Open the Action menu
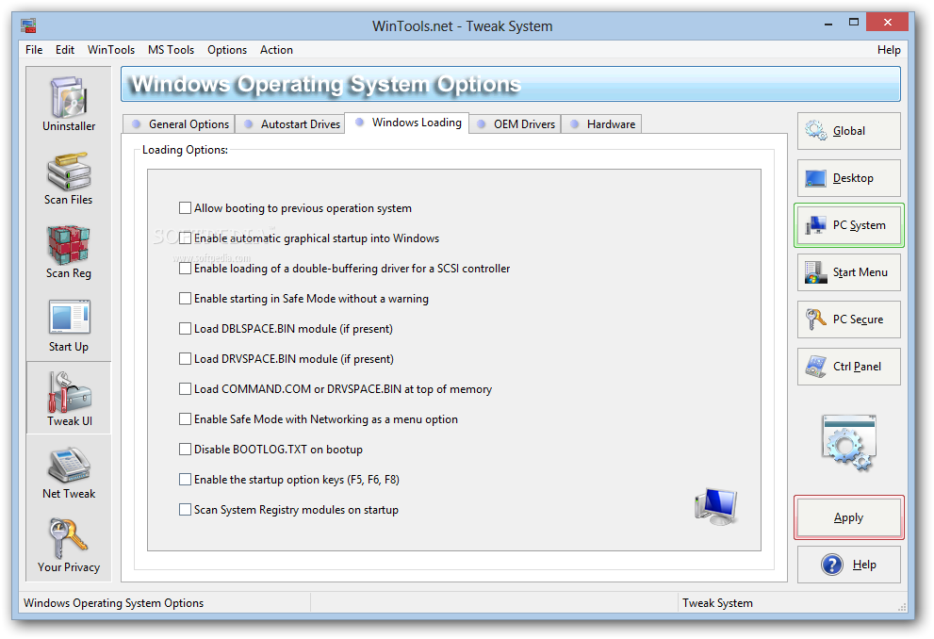 click(276, 50)
